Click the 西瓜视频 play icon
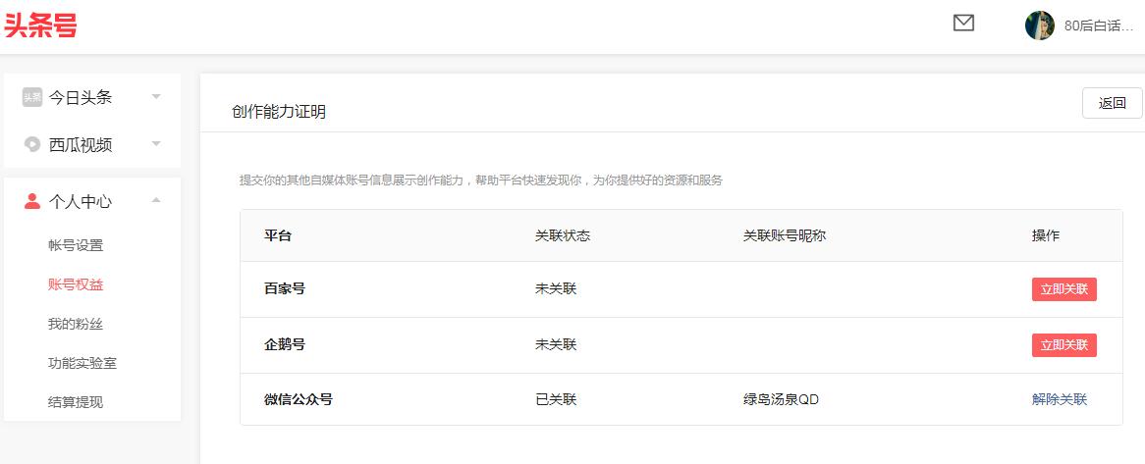 (x=32, y=144)
